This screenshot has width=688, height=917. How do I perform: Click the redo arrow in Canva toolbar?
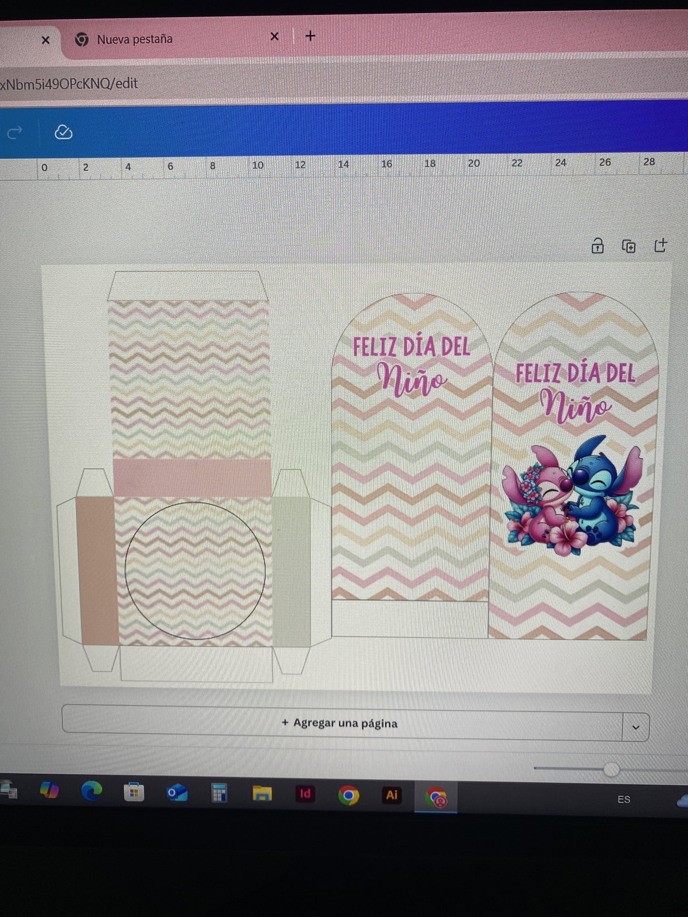click(14, 133)
